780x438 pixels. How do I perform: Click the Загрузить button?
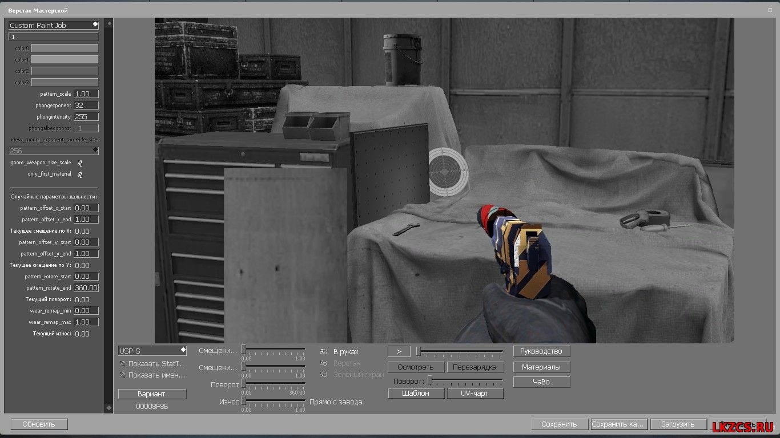pyautogui.click(x=678, y=424)
